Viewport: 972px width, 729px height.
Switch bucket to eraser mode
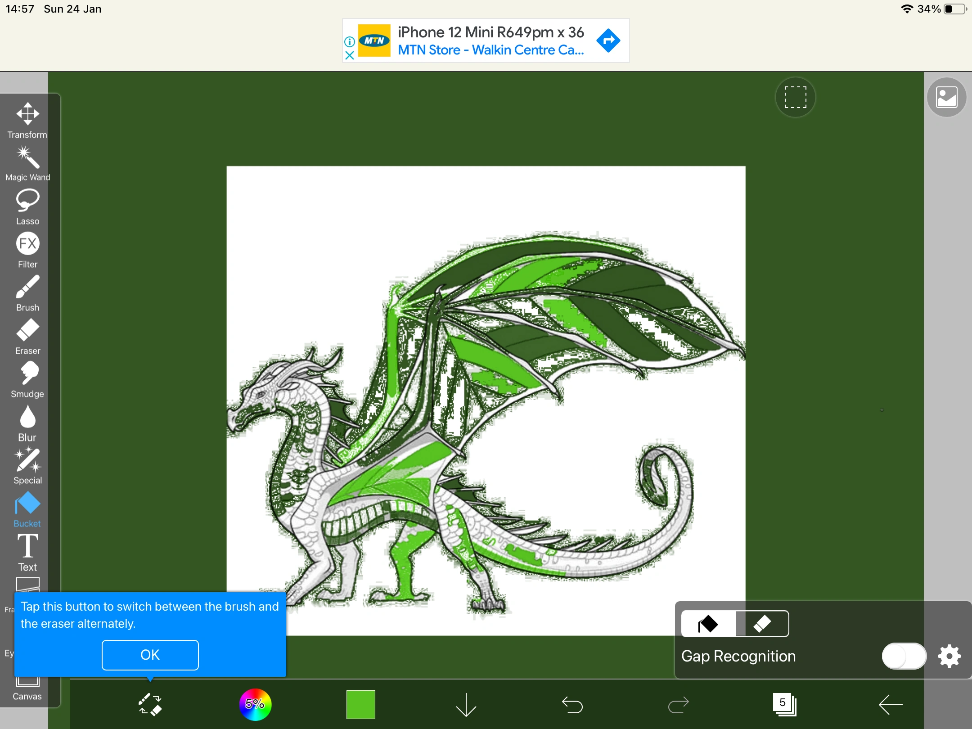(762, 624)
